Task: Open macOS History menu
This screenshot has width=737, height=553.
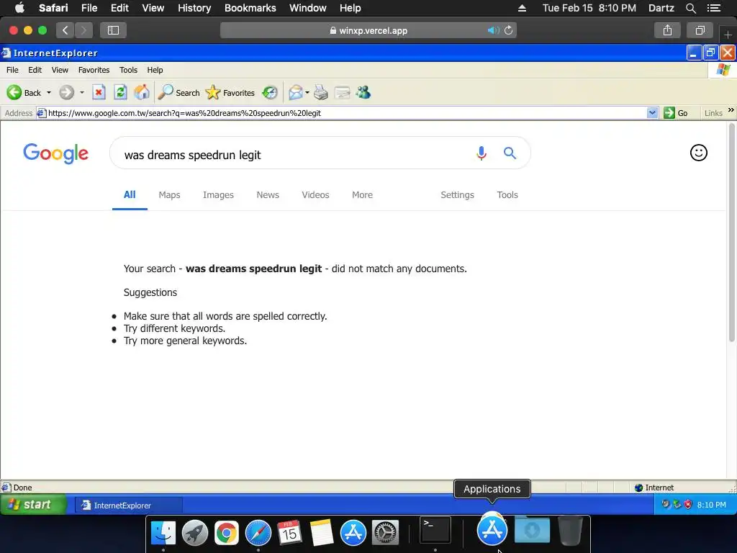Action: [x=194, y=8]
